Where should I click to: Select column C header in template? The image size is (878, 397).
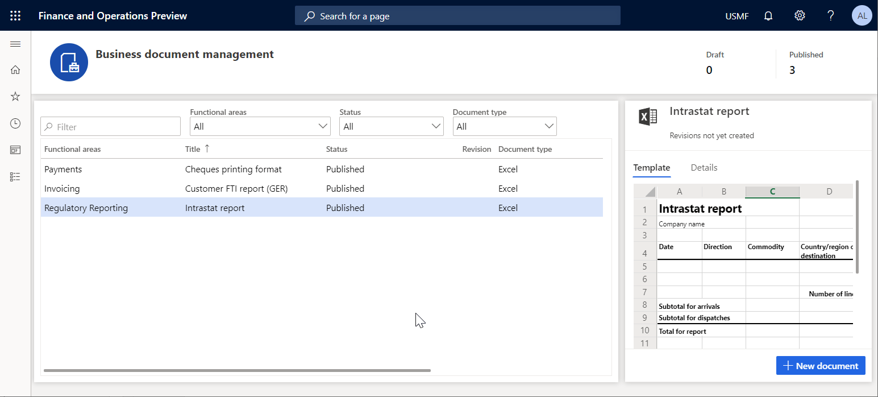pos(772,192)
